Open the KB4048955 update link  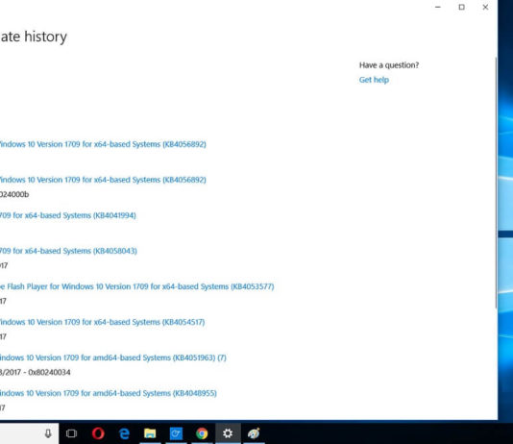(109, 393)
